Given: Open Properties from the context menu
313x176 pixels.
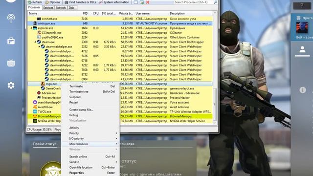Looking at the screenshot, I should click(x=90, y=173).
